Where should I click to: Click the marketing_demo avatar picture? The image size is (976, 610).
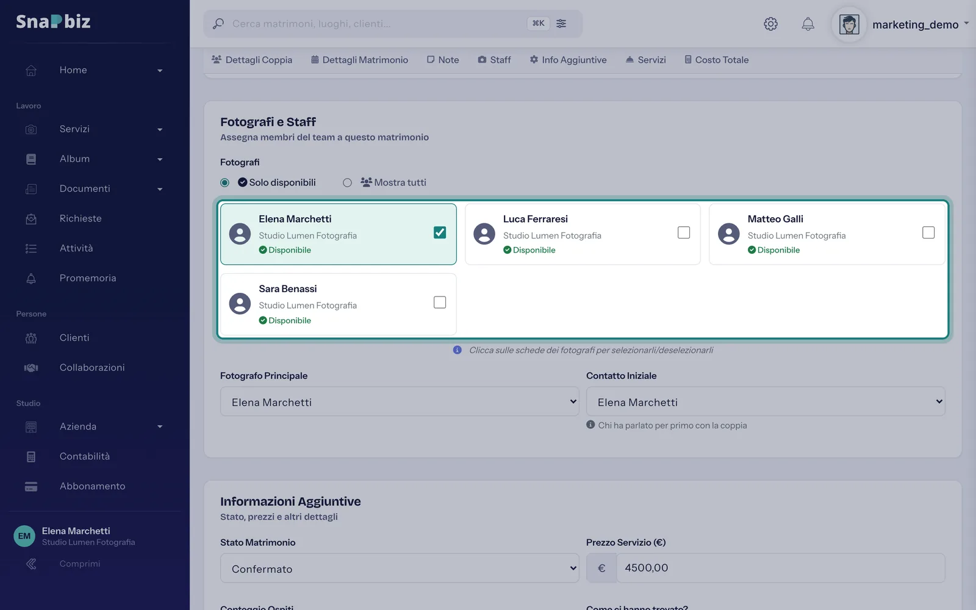[x=849, y=24]
